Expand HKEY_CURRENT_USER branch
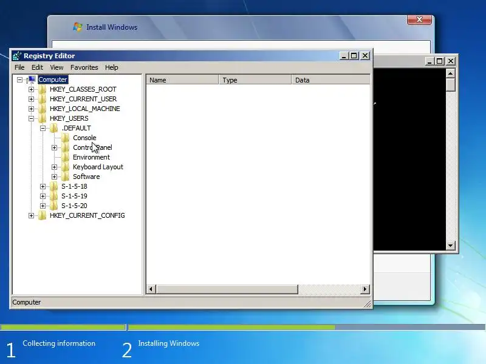 32,99
